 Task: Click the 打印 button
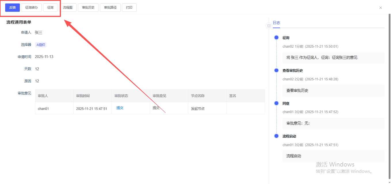point(129,7)
